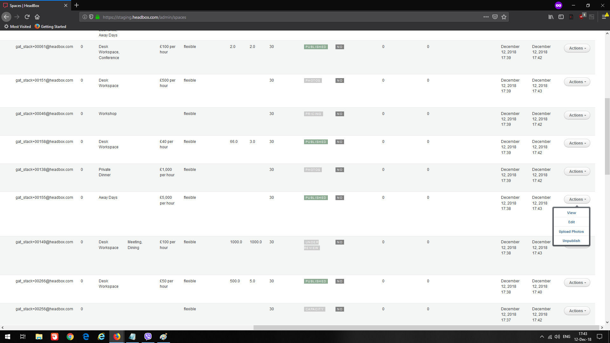Select Unpublish in the open Actions menu
This screenshot has width=610, height=343.
coord(571,241)
